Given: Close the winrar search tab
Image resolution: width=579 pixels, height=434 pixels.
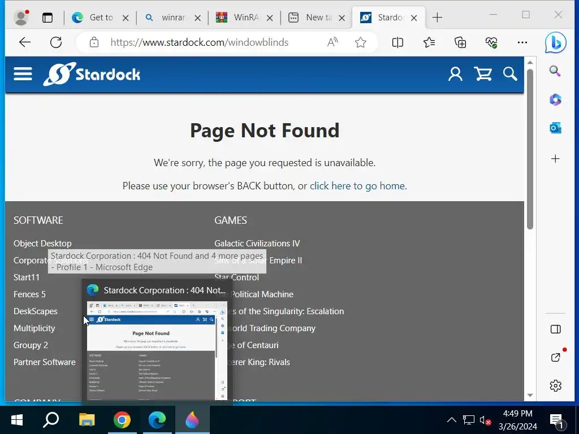Looking at the screenshot, I should (x=197, y=18).
